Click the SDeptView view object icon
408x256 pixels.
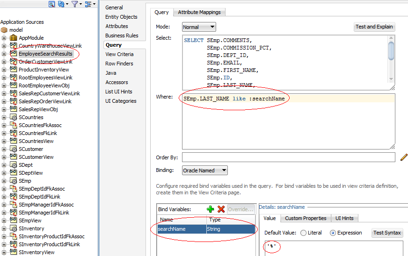click(x=13, y=173)
